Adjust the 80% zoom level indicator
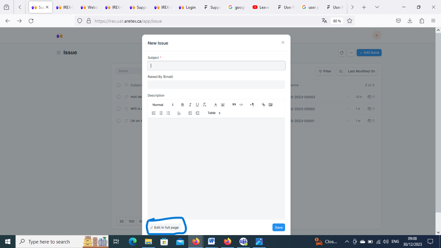 [x=337, y=21]
